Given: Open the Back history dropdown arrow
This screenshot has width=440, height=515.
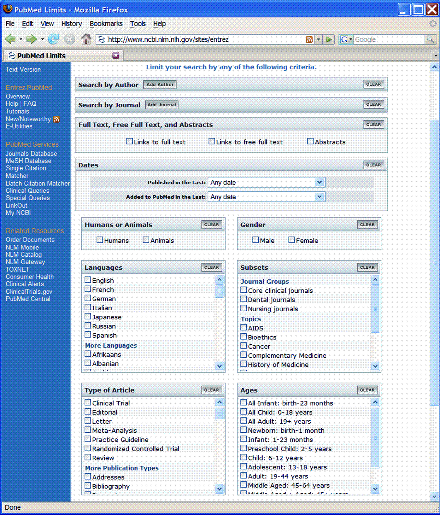Looking at the screenshot, I should tap(21, 39).
